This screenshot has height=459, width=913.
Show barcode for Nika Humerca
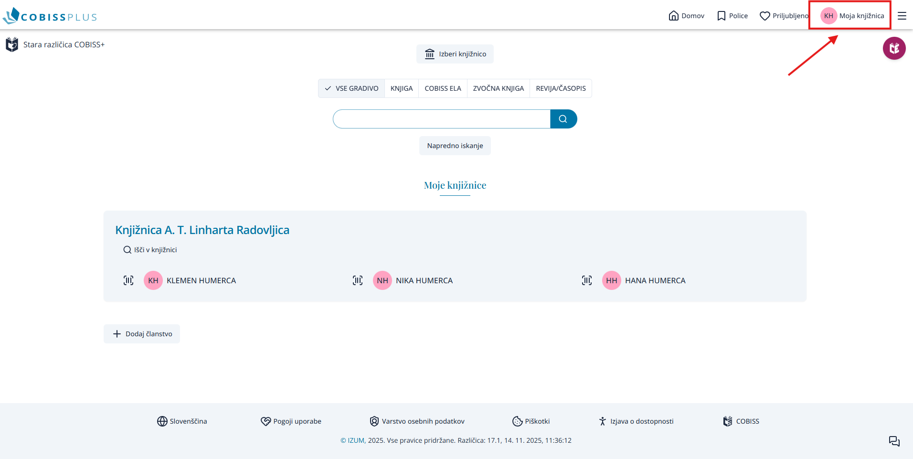point(358,280)
